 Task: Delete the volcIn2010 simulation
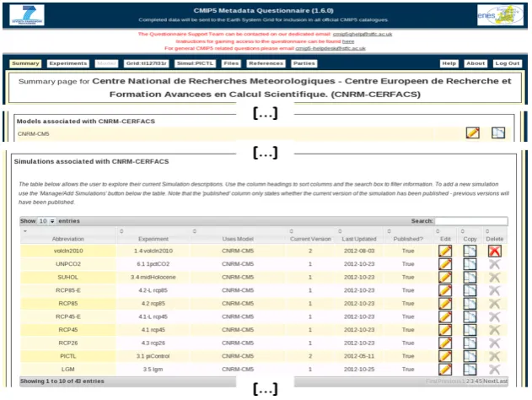pos(495,251)
